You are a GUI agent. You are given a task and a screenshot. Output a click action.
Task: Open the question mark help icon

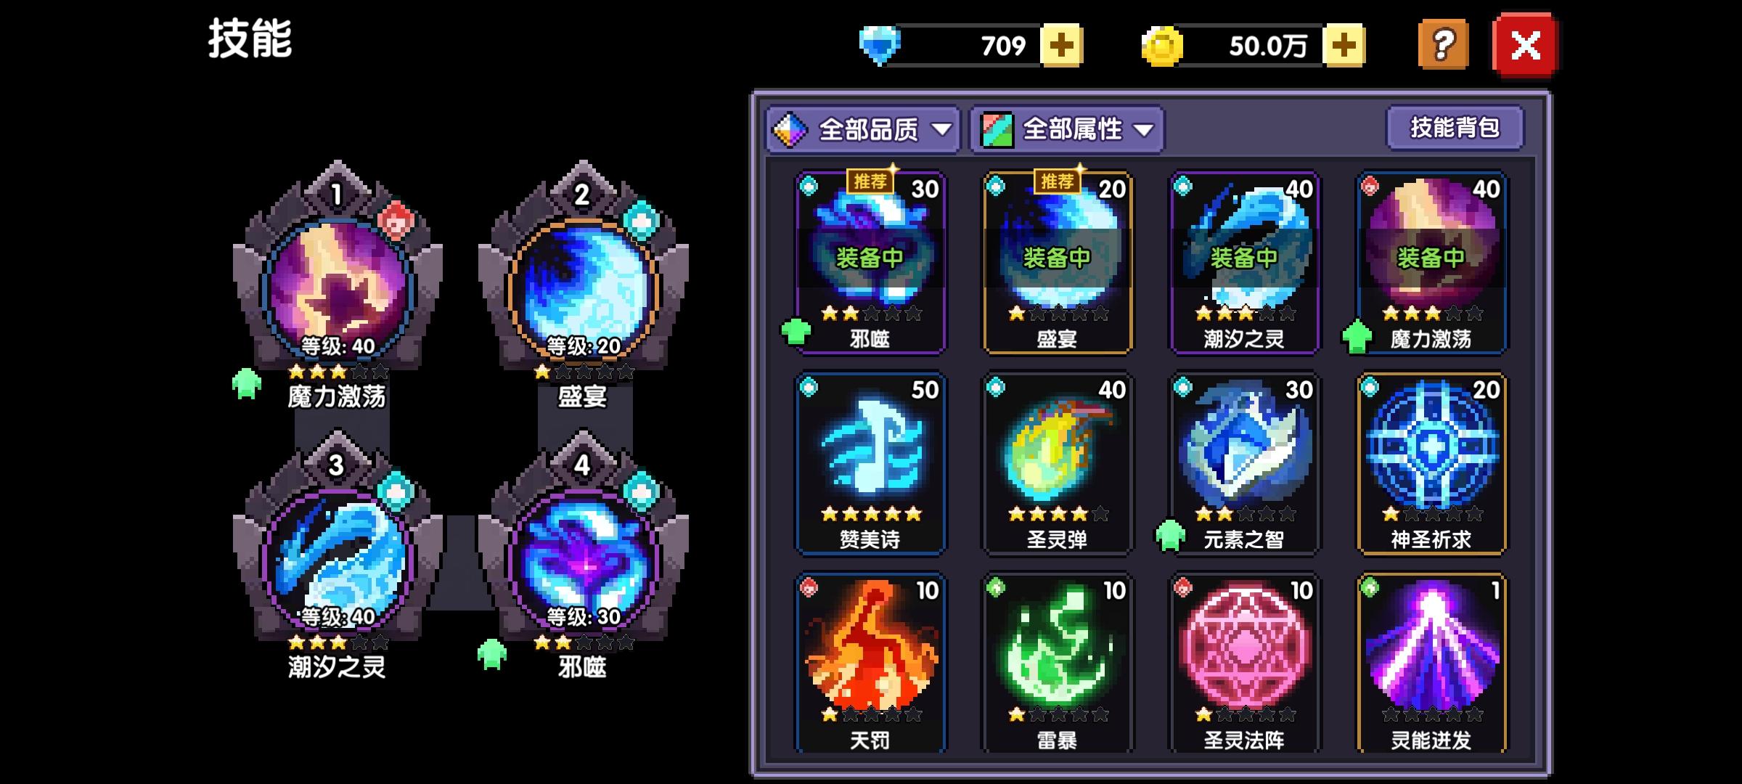(1443, 46)
